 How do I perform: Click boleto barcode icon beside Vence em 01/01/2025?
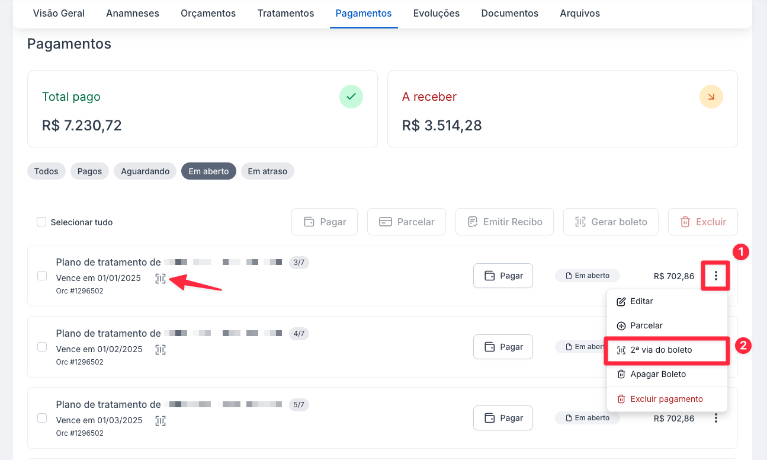161,278
